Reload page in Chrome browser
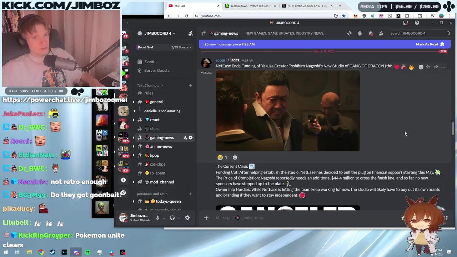Screen dimensions: 457x257 tap(186, 16)
